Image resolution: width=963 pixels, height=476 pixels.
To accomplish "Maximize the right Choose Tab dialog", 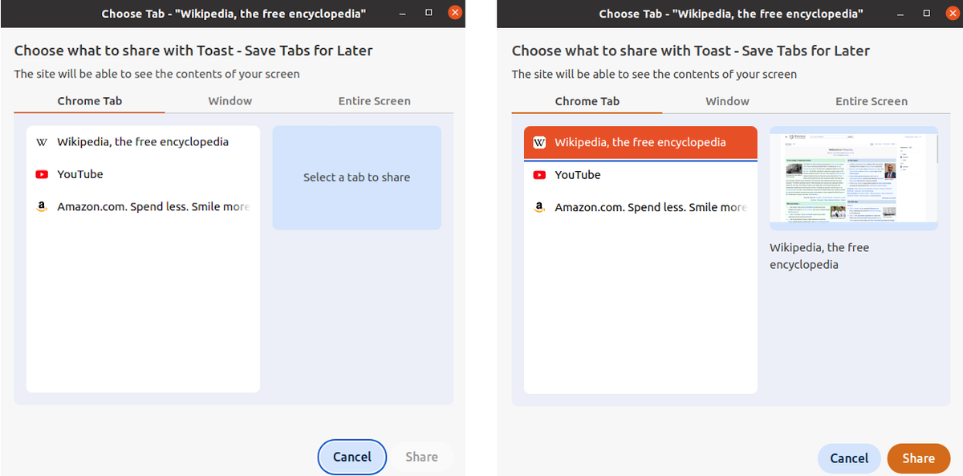I will click(927, 13).
